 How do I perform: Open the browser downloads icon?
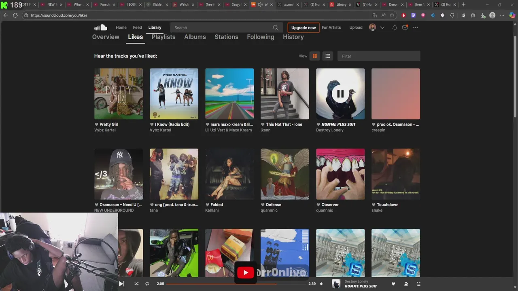(x=483, y=15)
